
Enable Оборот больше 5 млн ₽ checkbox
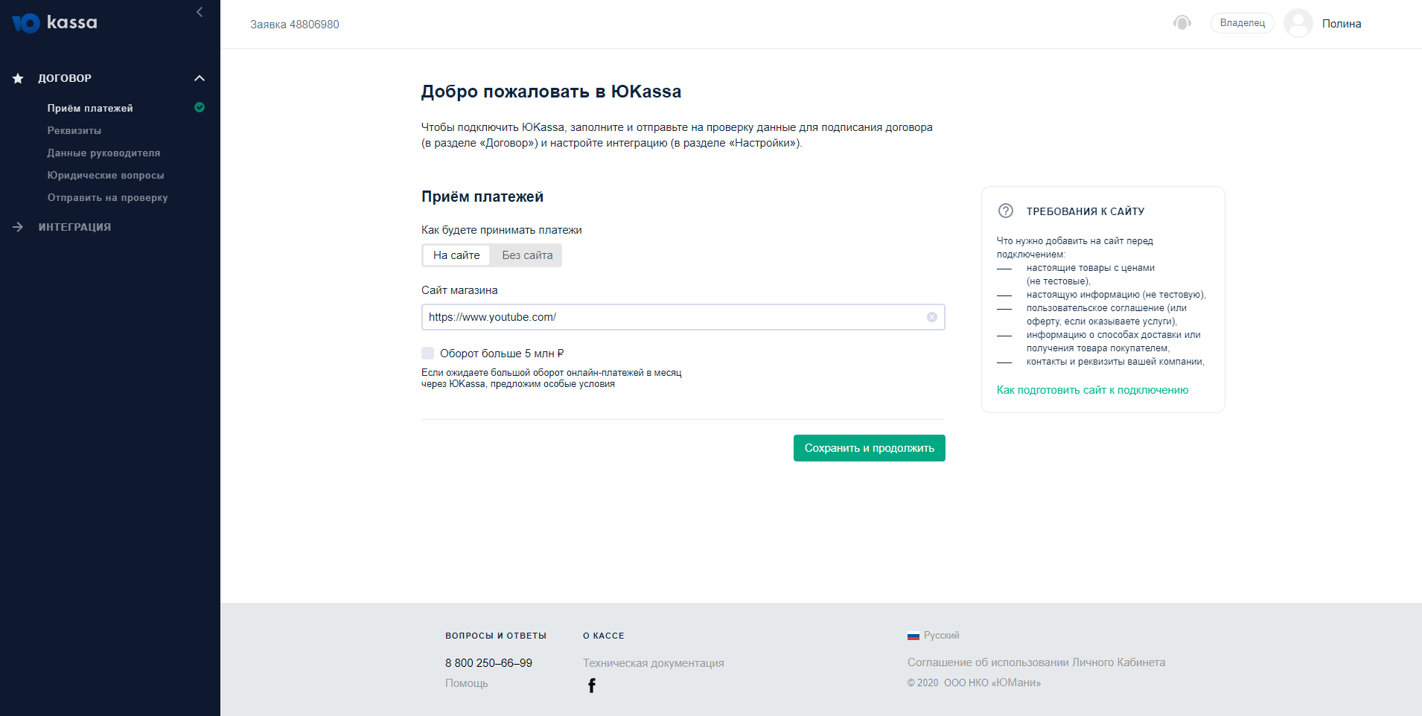428,353
